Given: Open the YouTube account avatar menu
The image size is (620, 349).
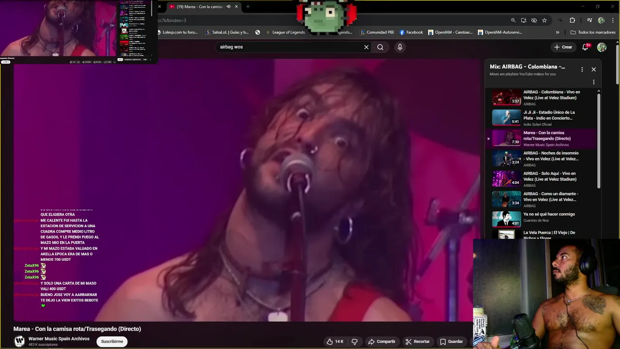Looking at the screenshot, I should (602, 47).
